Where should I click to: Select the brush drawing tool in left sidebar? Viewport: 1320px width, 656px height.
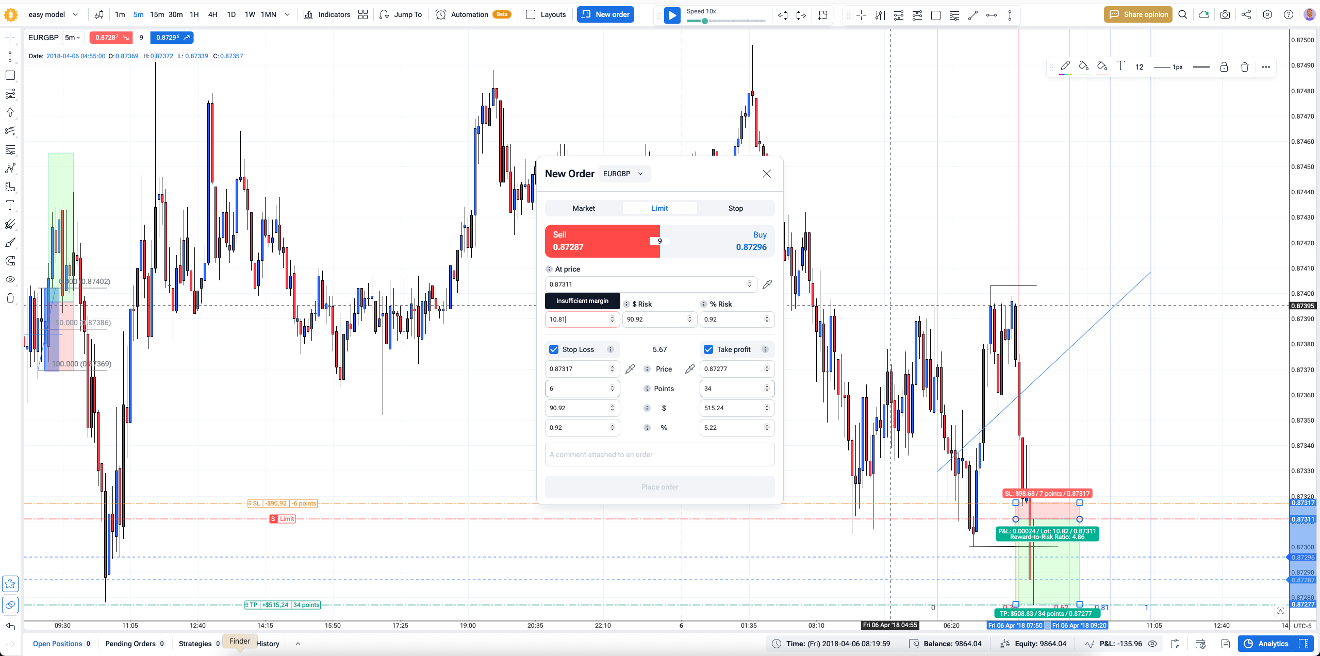click(10, 242)
